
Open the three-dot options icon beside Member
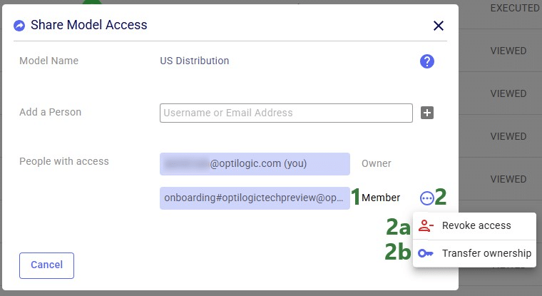point(427,198)
